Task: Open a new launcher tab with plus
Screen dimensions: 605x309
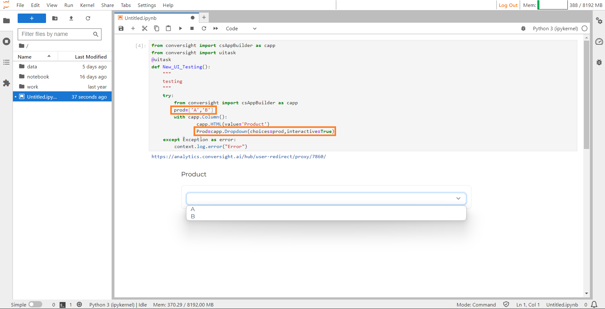Action: point(204,18)
